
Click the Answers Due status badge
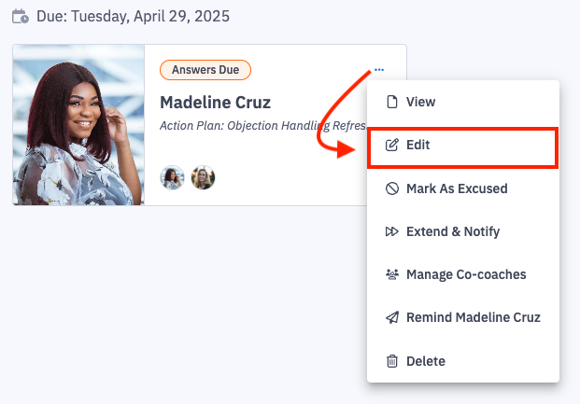coord(205,70)
